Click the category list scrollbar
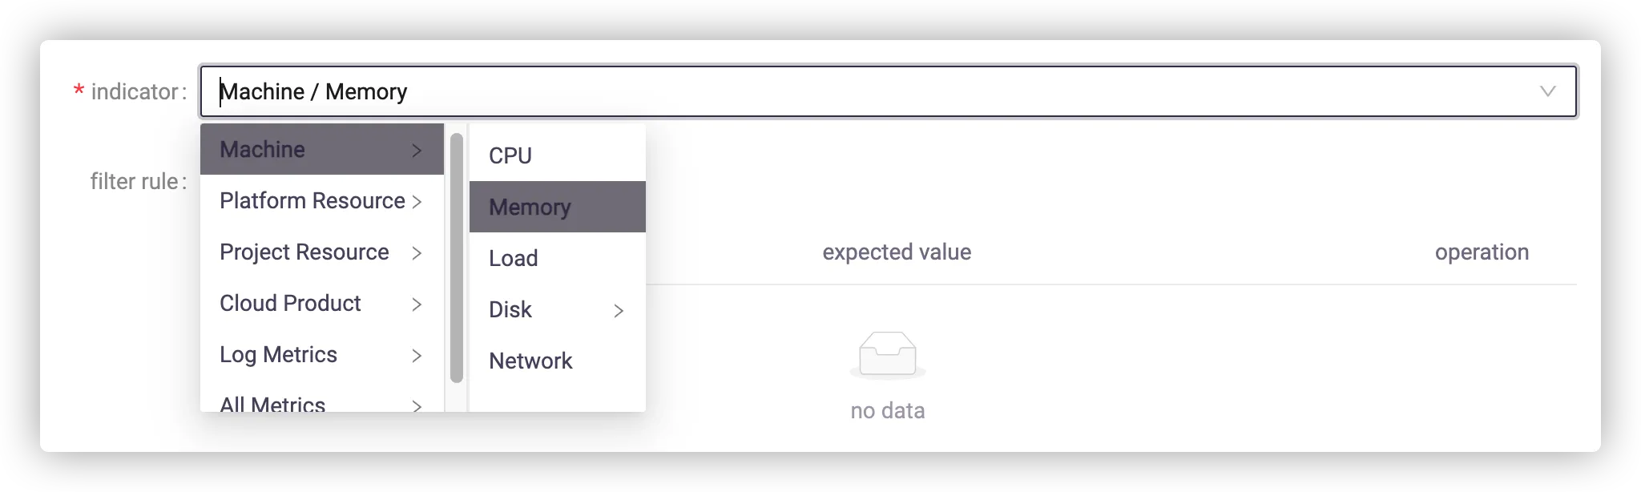The image size is (1641, 492). click(x=457, y=256)
